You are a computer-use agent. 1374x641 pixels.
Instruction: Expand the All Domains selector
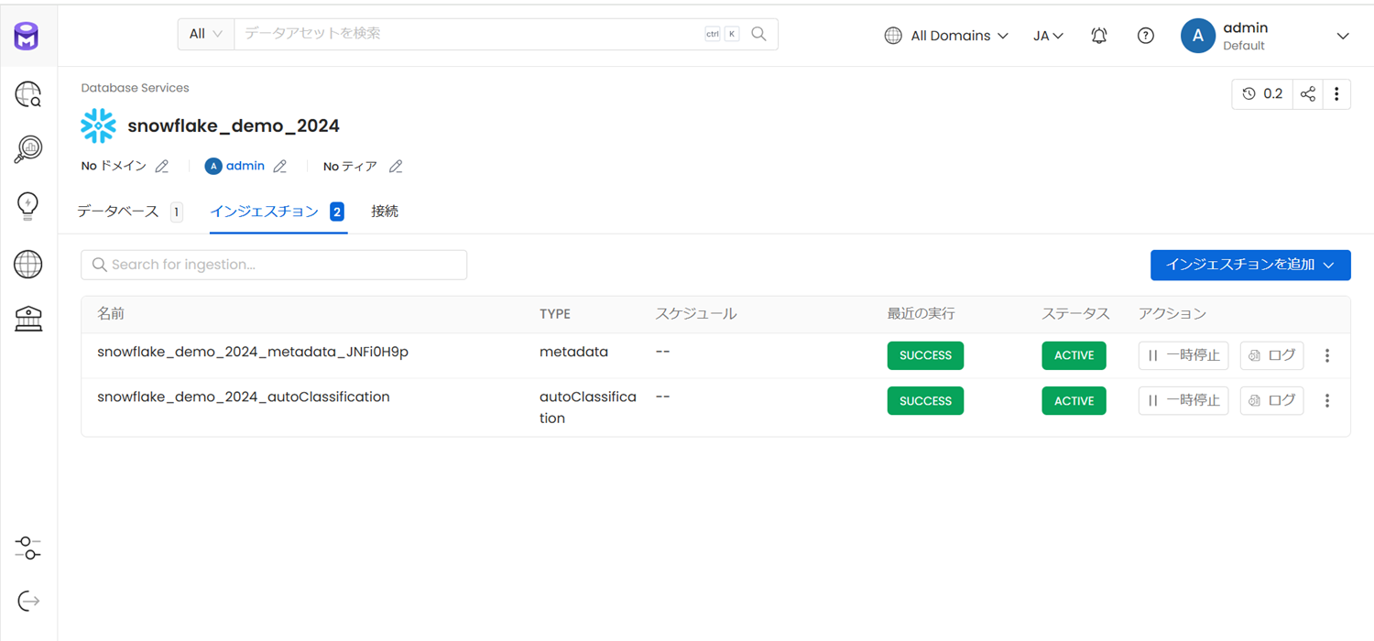pos(946,36)
